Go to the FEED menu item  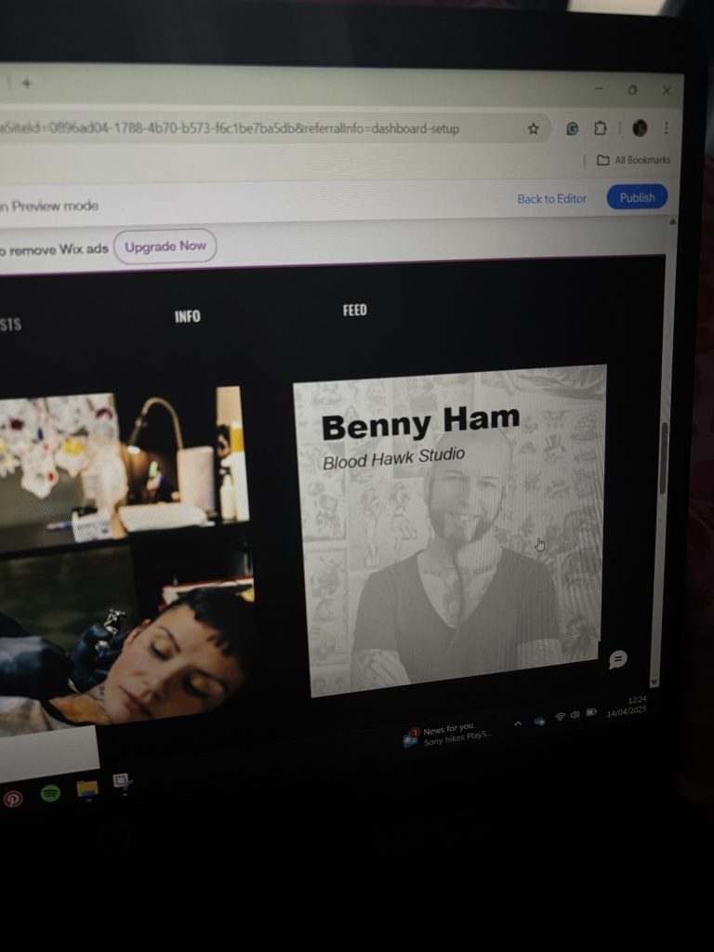pos(354,310)
